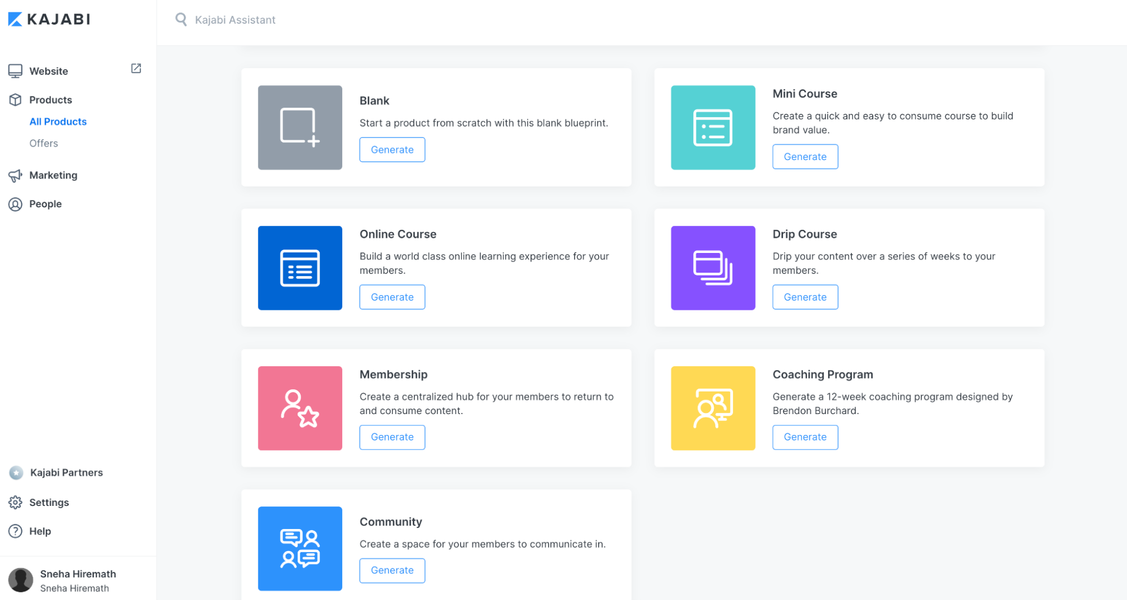Generate an Online Course

coord(392,297)
